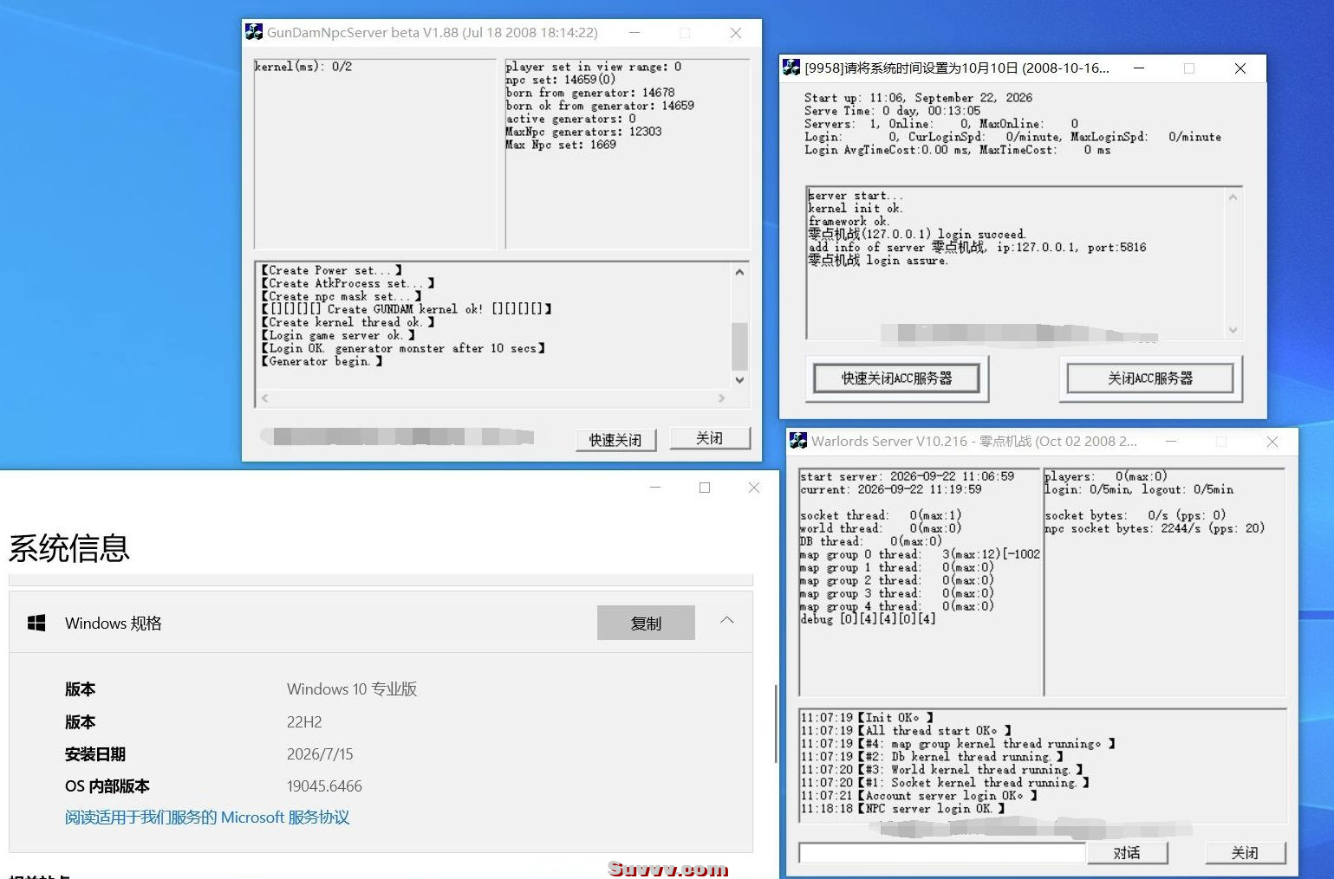The width and height of the screenshot is (1334, 879).
Task: Click 'start server: 2026-09-22 11:06:59' text
Action: coord(907,476)
